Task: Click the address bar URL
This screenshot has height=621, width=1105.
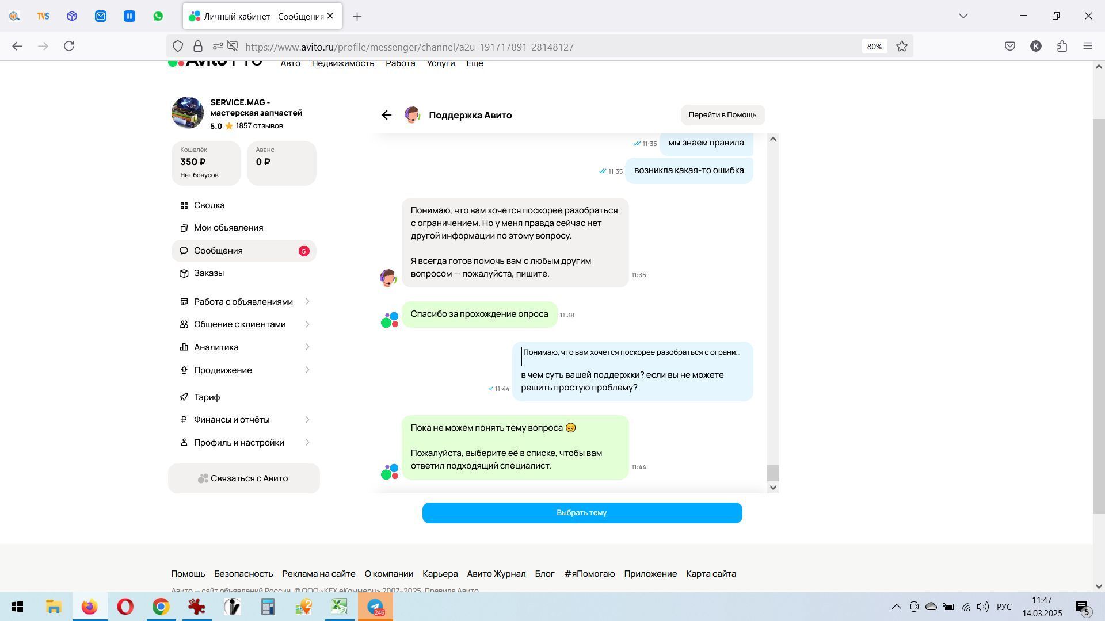Action: pos(409,47)
